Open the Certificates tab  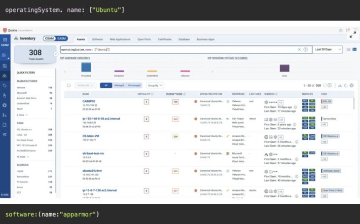point(165,39)
